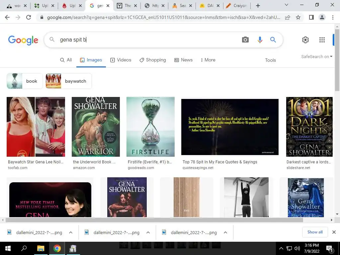Open the Baywatch Gena Lee Nolin thumbnail
This screenshot has width=340, height=255.
coord(36,127)
